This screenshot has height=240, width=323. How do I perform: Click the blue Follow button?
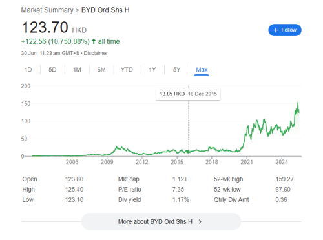[x=285, y=30]
